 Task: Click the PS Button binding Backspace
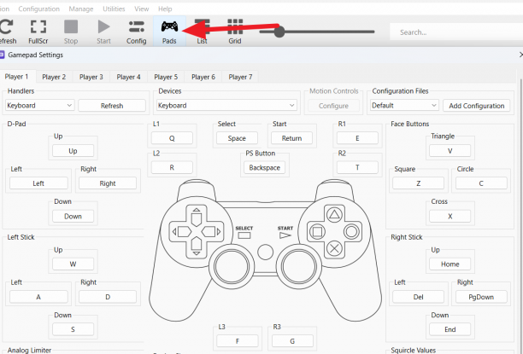(265, 167)
